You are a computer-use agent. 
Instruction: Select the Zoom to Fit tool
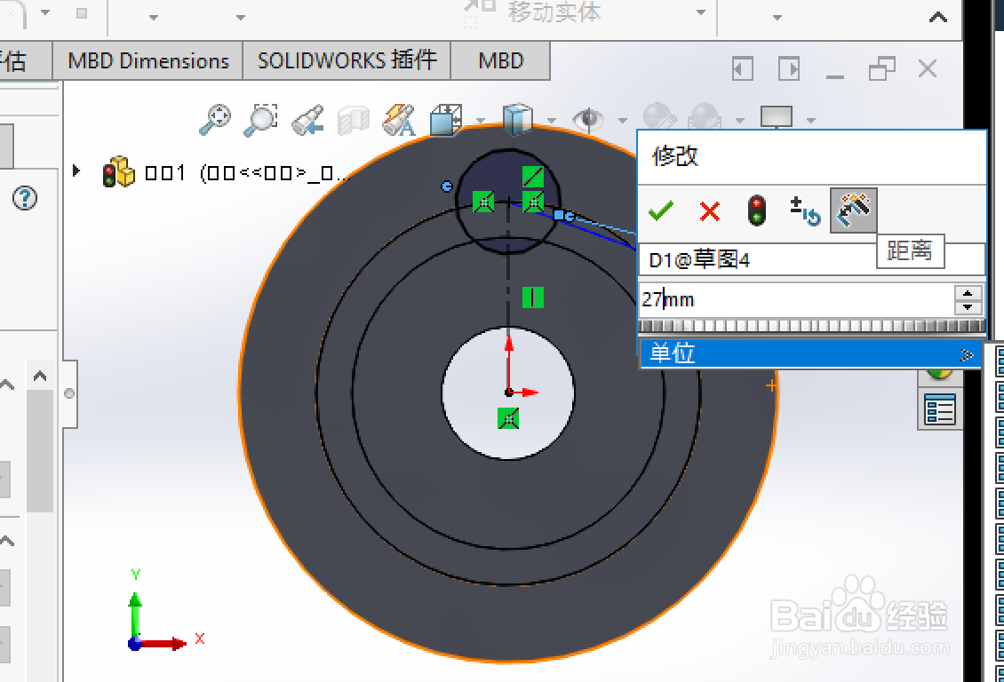[x=214, y=118]
